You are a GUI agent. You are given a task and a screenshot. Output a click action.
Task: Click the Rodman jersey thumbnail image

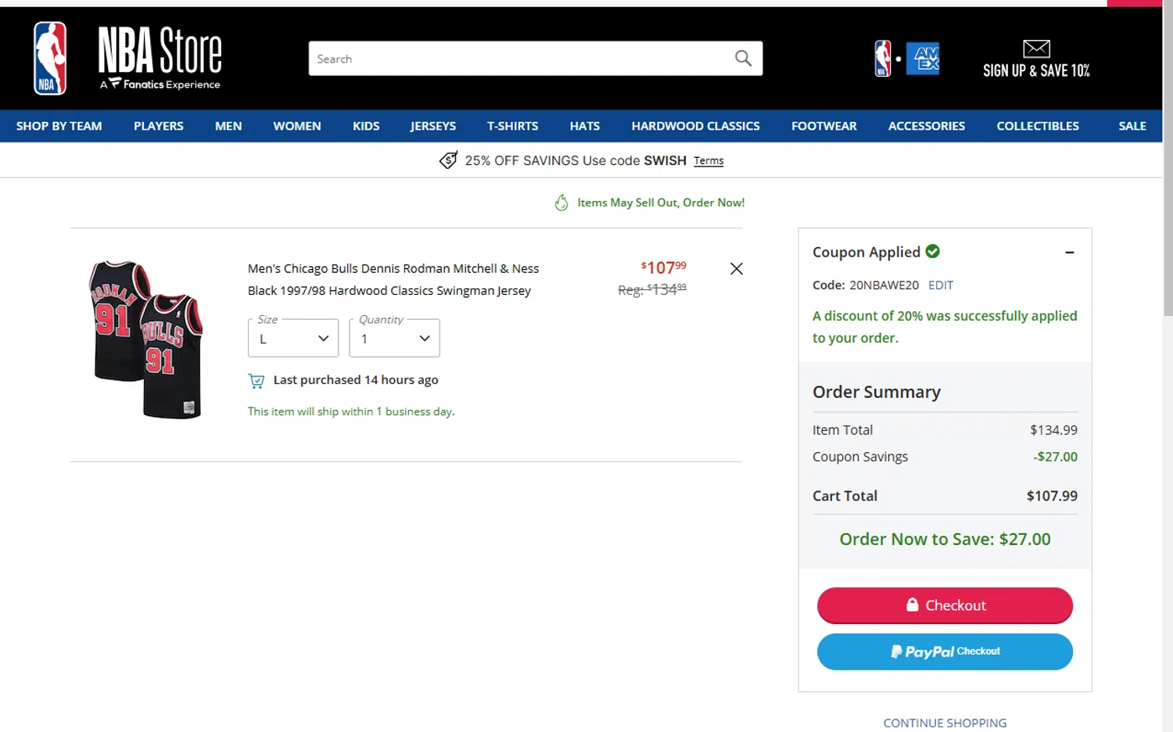(x=146, y=339)
